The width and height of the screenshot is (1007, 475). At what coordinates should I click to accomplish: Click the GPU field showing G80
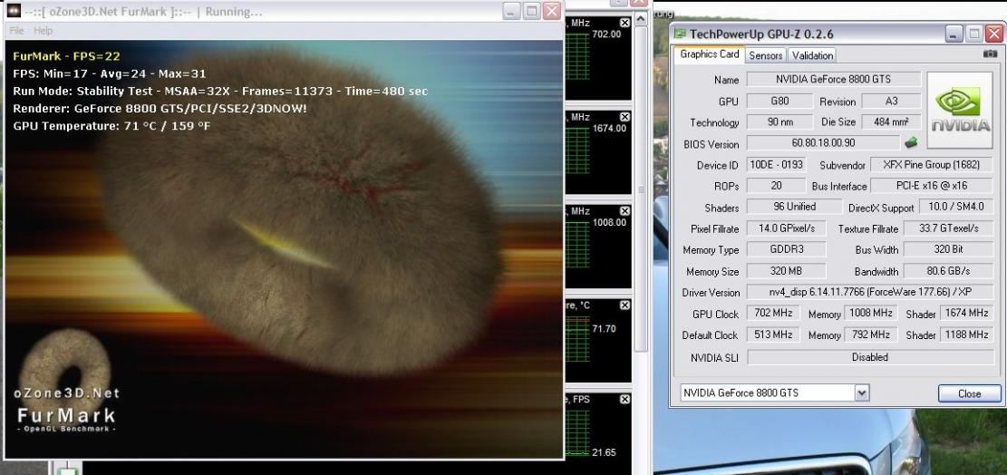point(780,101)
